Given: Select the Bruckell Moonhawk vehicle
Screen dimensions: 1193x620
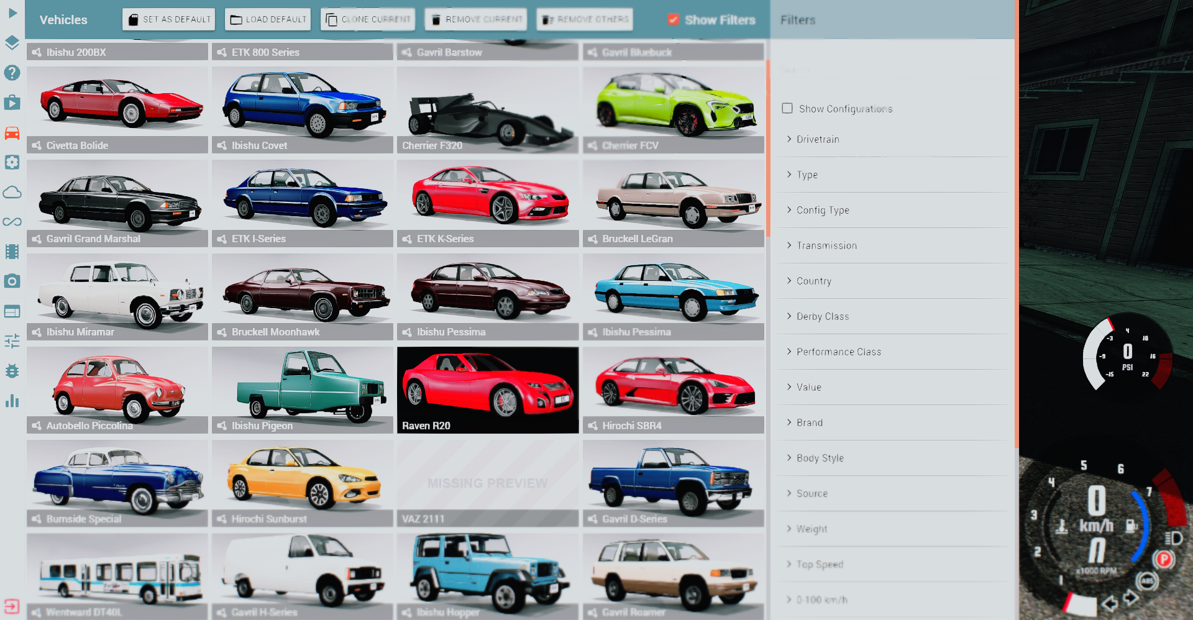Looking at the screenshot, I should pos(303,296).
